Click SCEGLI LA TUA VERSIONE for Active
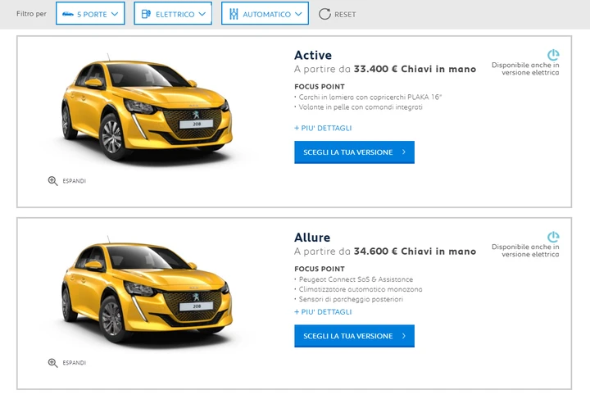Viewport: 590px width, 399px height. (x=355, y=152)
